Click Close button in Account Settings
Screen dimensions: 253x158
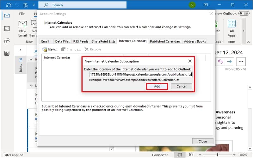(x=203, y=141)
